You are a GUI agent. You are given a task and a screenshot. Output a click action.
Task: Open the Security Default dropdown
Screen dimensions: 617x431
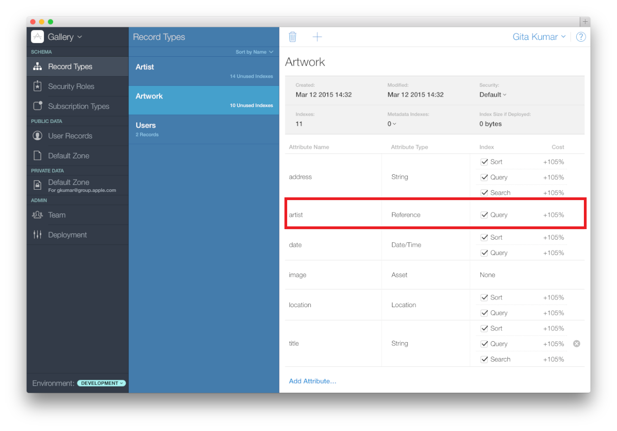click(x=493, y=95)
